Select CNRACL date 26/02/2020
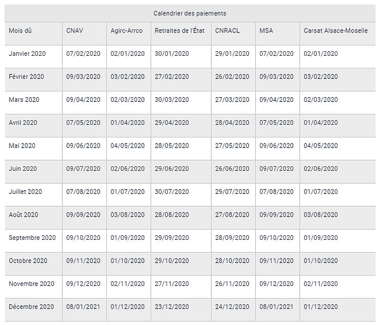Image resolution: width=380 pixels, height=325 pixels. click(x=232, y=77)
